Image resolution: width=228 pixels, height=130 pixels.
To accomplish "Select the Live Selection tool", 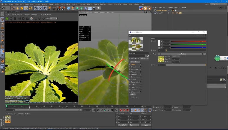I will [x=13, y=8].
